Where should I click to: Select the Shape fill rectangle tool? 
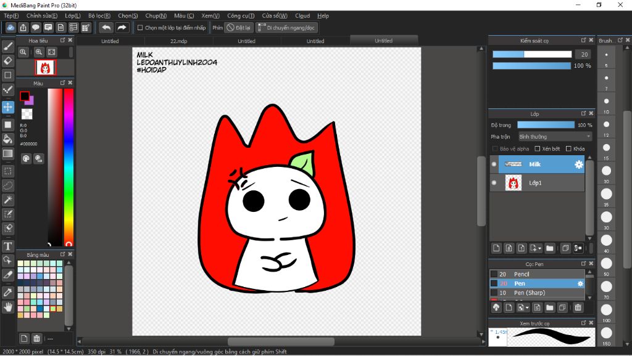point(7,124)
